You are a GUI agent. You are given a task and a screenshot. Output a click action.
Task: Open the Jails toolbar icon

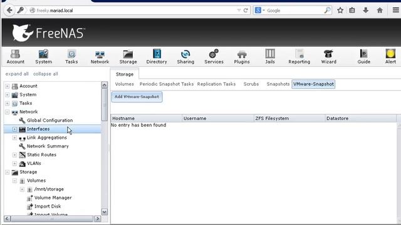click(x=270, y=56)
